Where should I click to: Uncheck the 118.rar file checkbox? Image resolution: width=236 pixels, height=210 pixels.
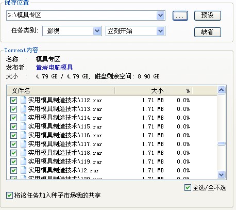[13, 153]
